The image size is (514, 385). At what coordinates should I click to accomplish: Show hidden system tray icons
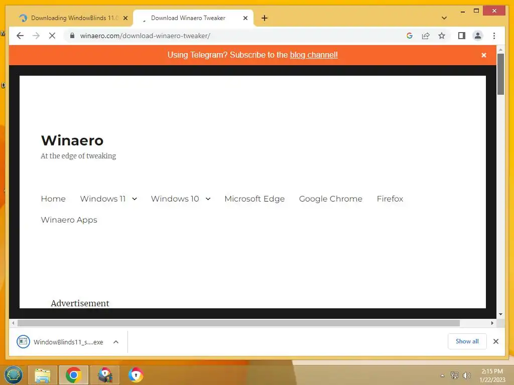click(x=442, y=375)
